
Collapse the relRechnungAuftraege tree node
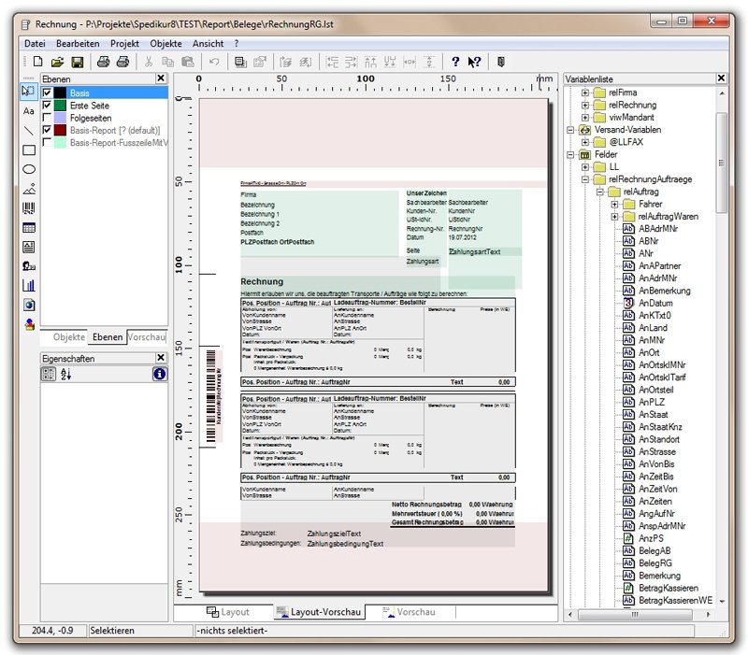point(585,178)
